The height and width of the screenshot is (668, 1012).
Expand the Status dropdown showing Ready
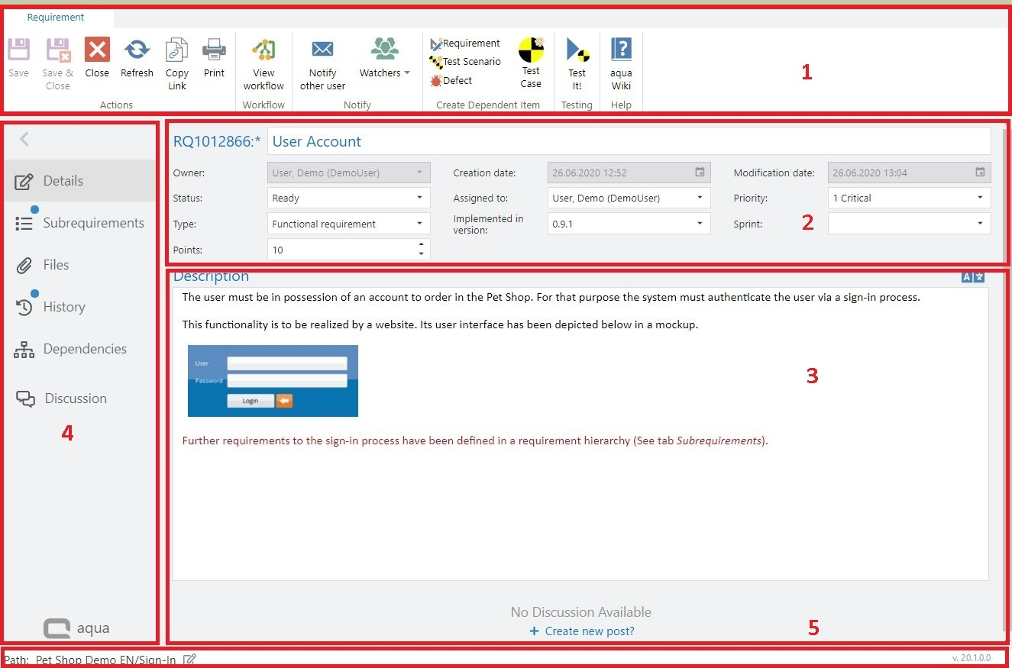419,198
